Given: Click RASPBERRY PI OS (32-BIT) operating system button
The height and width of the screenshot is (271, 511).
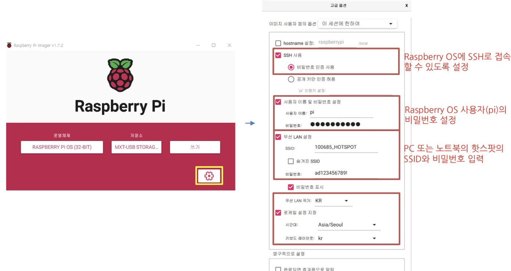Looking at the screenshot, I should tap(62, 147).
